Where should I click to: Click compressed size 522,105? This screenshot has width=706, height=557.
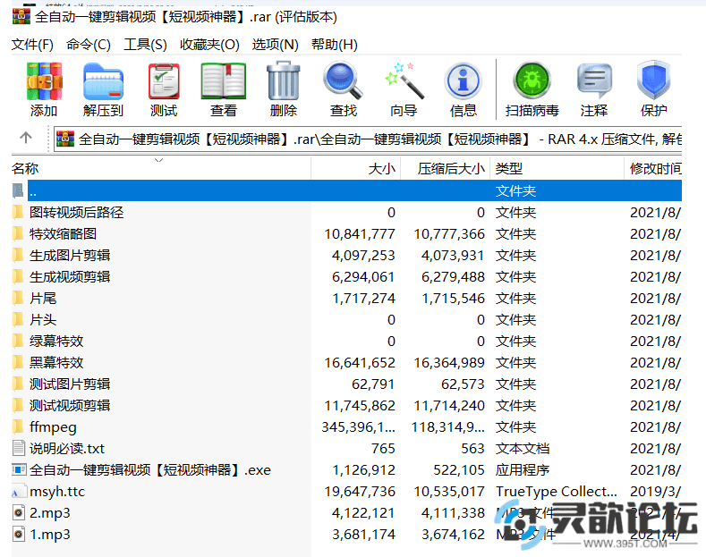[x=459, y=469]
